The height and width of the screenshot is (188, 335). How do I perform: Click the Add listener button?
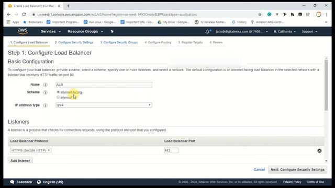tap(20, 160)
